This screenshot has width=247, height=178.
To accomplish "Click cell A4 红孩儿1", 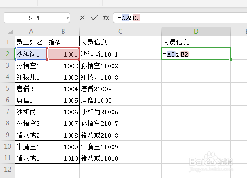I will click(x=31, y=77).
